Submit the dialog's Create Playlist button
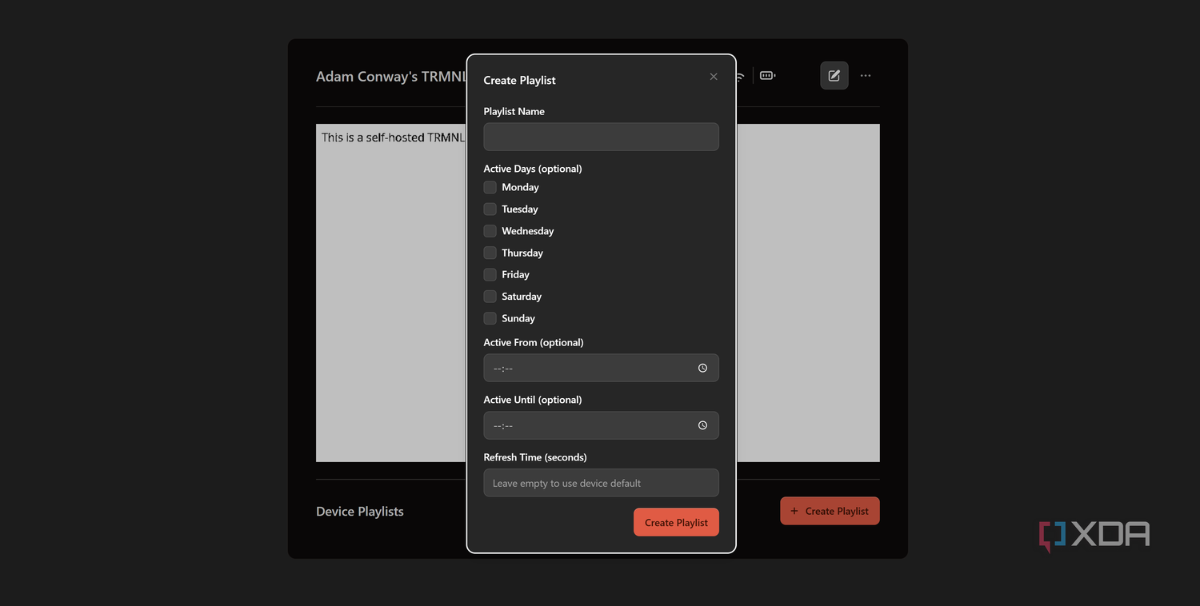The height and width of the screenshot is (606, 1200). 677,523
